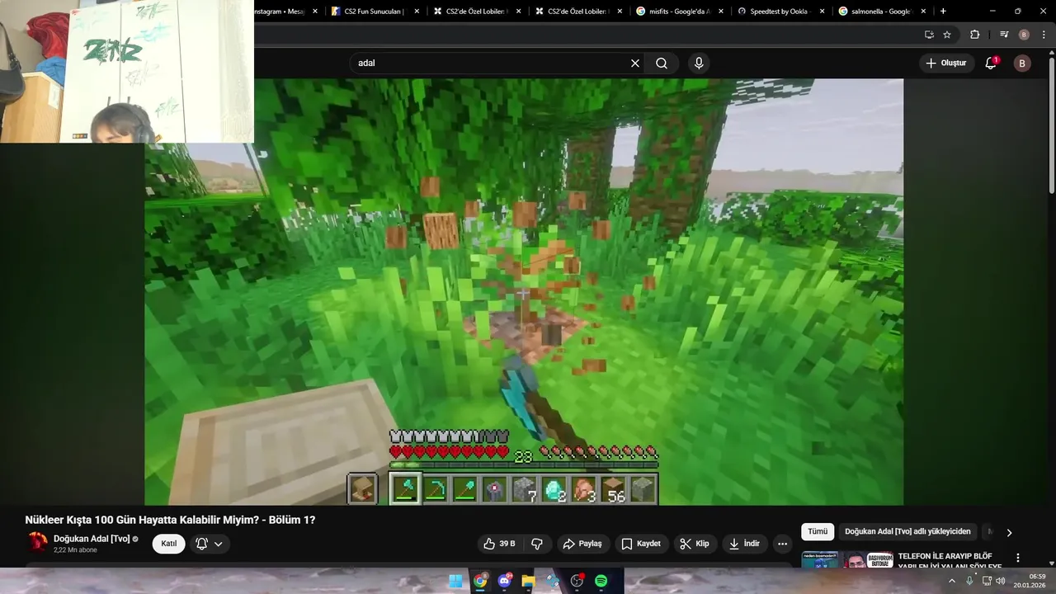
Task: Select 'Doğukan Adal [Tvo] adlı yükleyiciden' chip
Action: click(907, 532)
